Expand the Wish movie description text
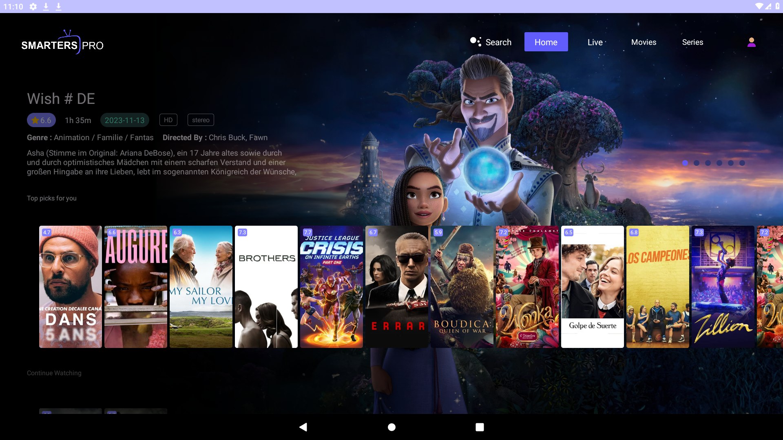 pos(161,162)
